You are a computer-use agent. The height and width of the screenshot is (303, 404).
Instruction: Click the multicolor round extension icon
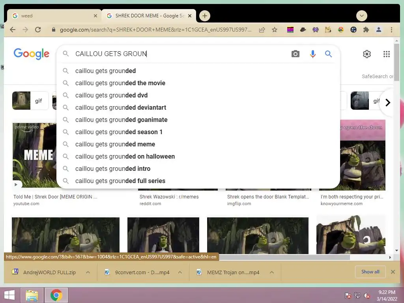point(340,30)
